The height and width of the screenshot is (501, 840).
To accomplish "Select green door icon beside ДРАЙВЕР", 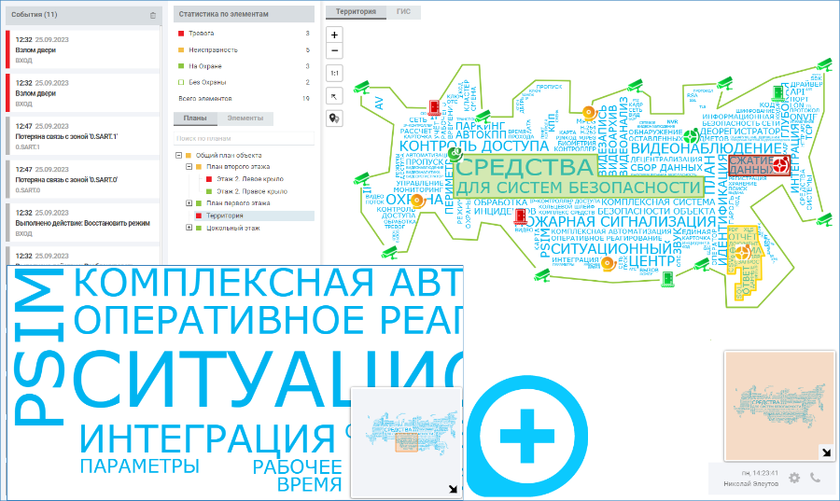I will coord(778,92).
